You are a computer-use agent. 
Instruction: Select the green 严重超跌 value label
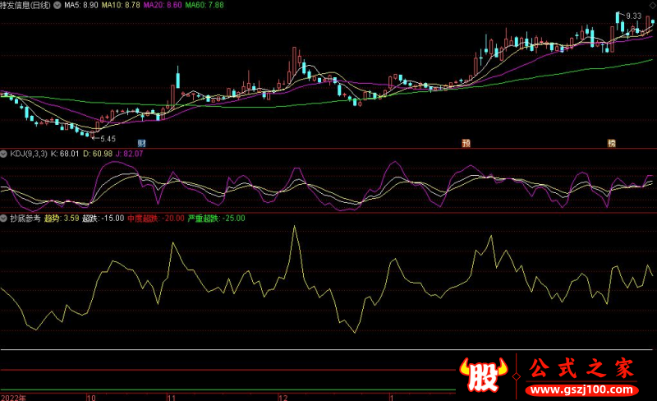tap(217, 219)
